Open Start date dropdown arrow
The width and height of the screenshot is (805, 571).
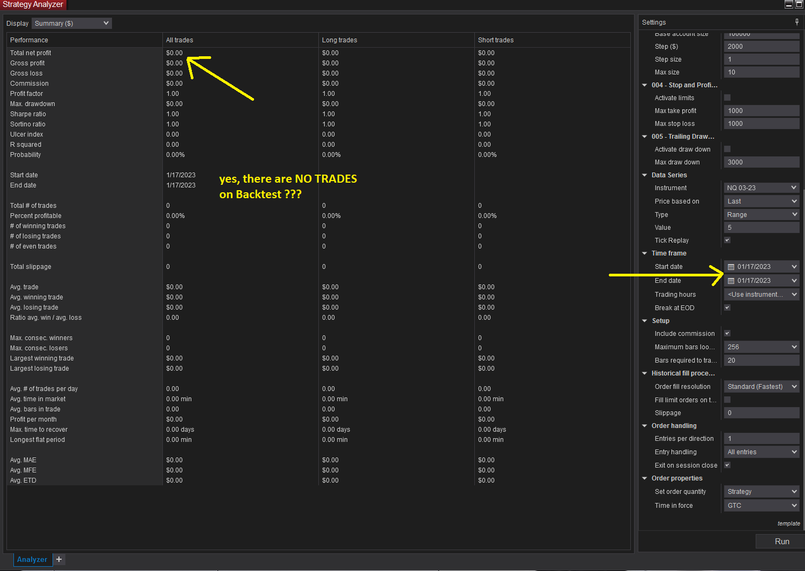(x=794, y=266)
